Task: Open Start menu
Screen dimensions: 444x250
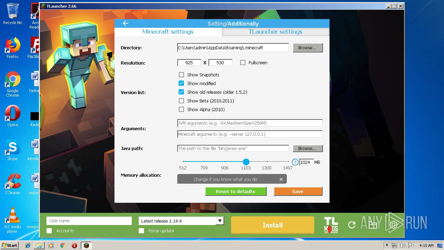Action: coord(10,245)
